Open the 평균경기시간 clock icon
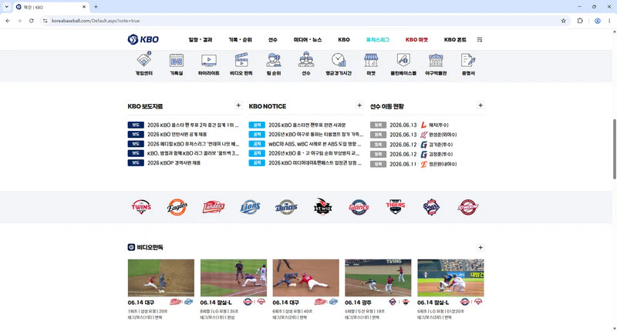Image resolution: width=617 pixels, height=331 pixels. [x=339, y=61]
